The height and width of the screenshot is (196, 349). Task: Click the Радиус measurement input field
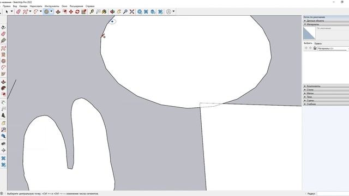[x=333, y=194]
